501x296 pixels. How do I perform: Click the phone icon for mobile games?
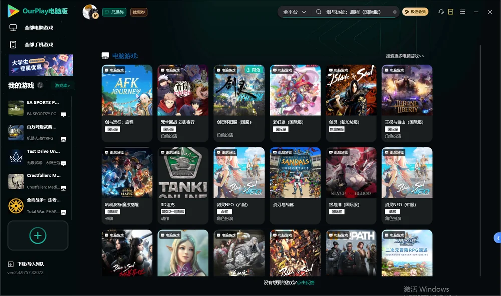(x=13, y=45)
